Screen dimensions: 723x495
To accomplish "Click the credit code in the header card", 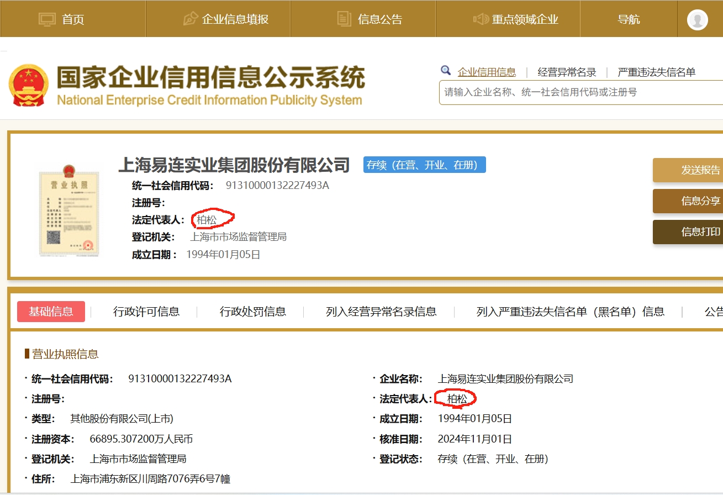I will [x=277, y=185].
